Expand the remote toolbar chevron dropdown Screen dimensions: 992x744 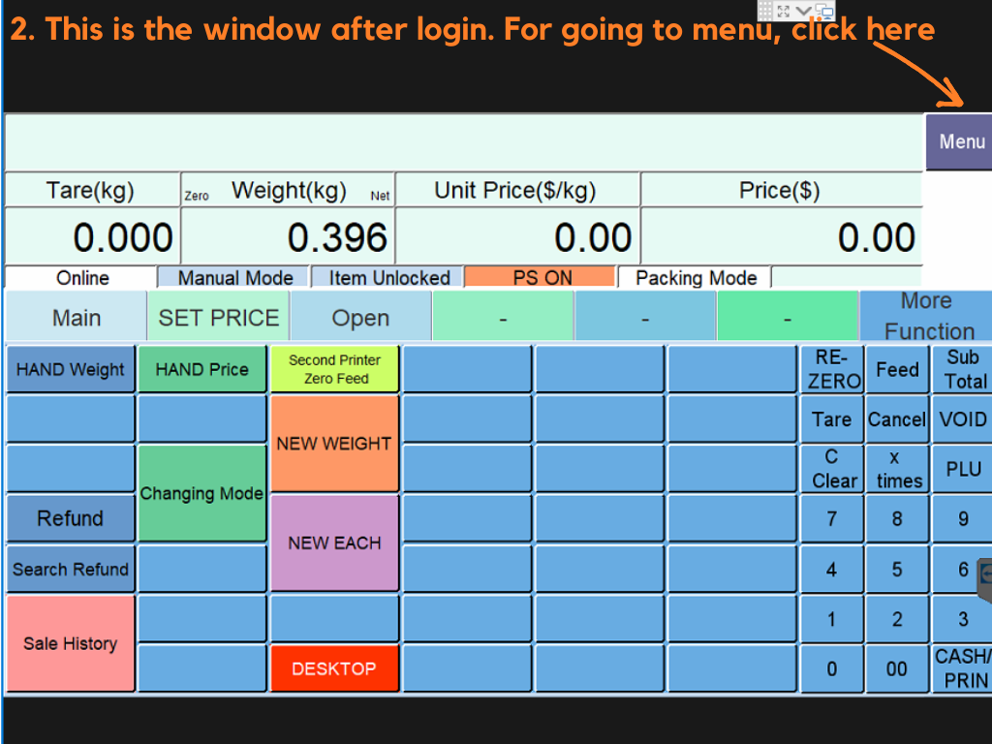point(803,10)
